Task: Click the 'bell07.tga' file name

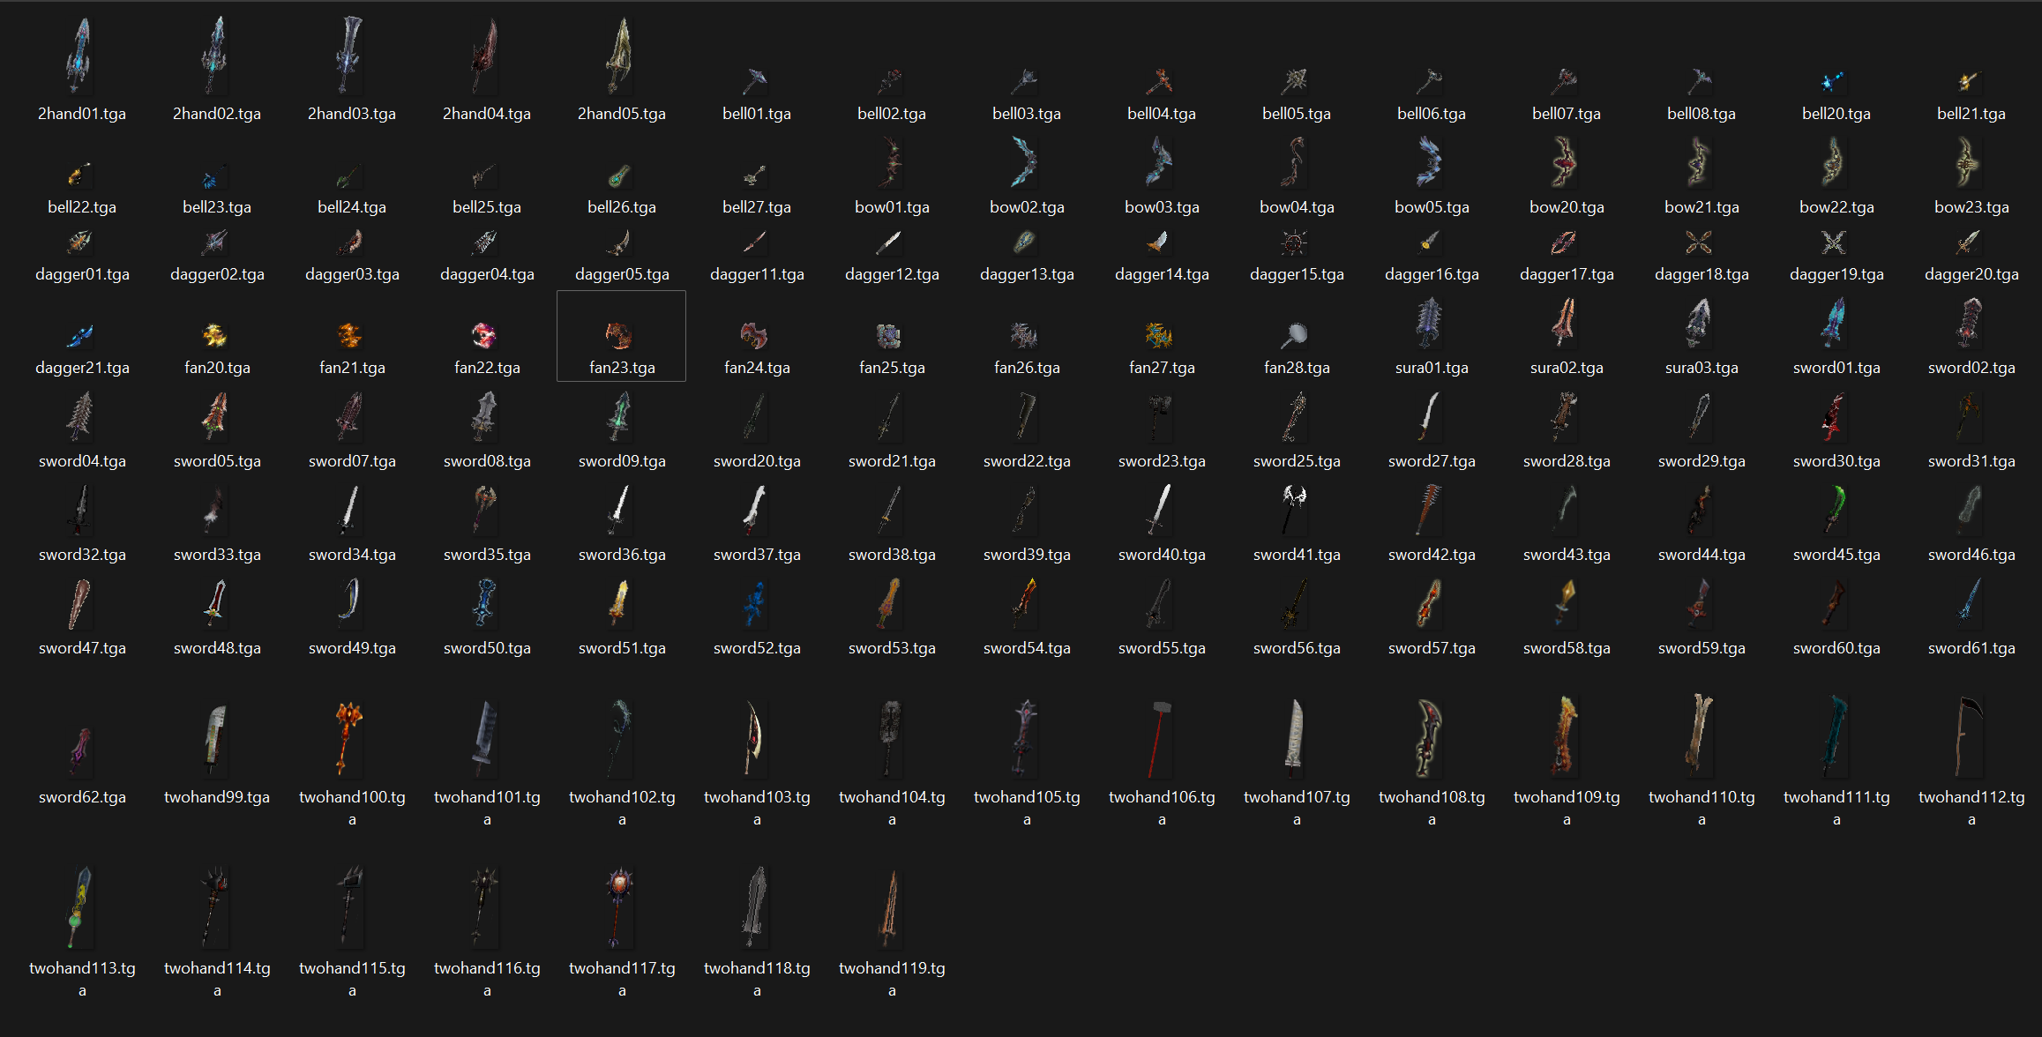Action: 1567,114
